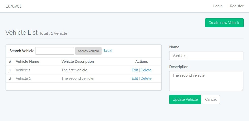The width and height of the screenshot is (249, 121).
Task: Open the Login page
Action: [x=218, y=6]
